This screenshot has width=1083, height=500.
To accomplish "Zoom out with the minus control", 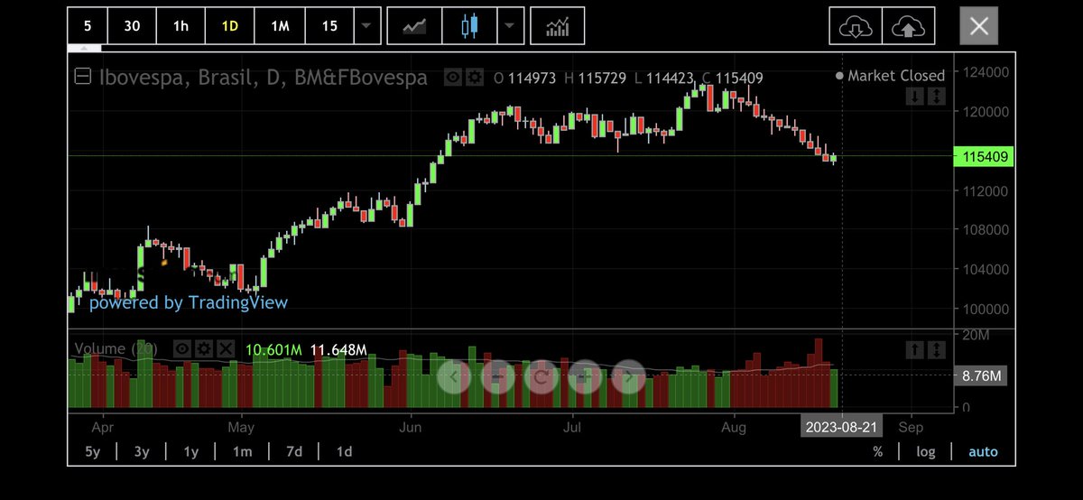I will coord(497,376).
